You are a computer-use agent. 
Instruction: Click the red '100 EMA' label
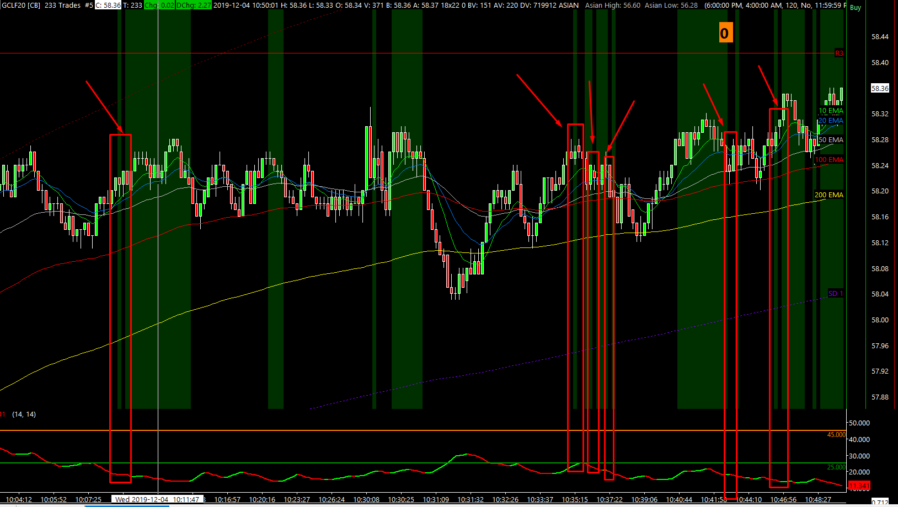click(829, 160)
